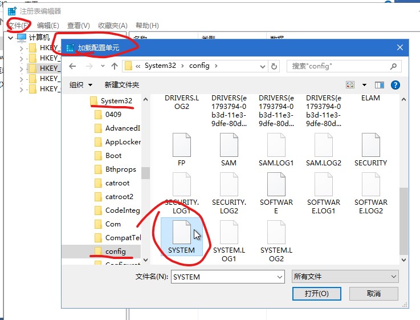Select the SECURITY.LOG1 file

[x=182, y=193]
